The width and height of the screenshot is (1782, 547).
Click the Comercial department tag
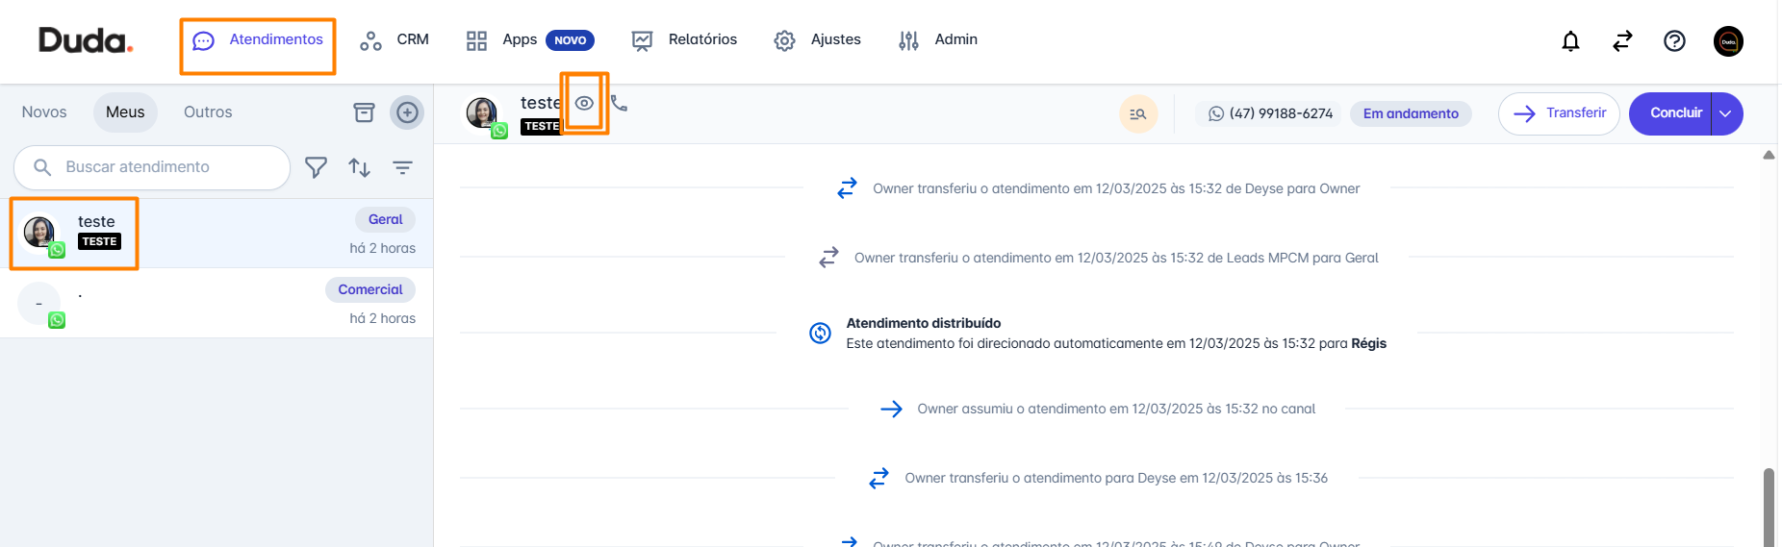tap(370, 289)
